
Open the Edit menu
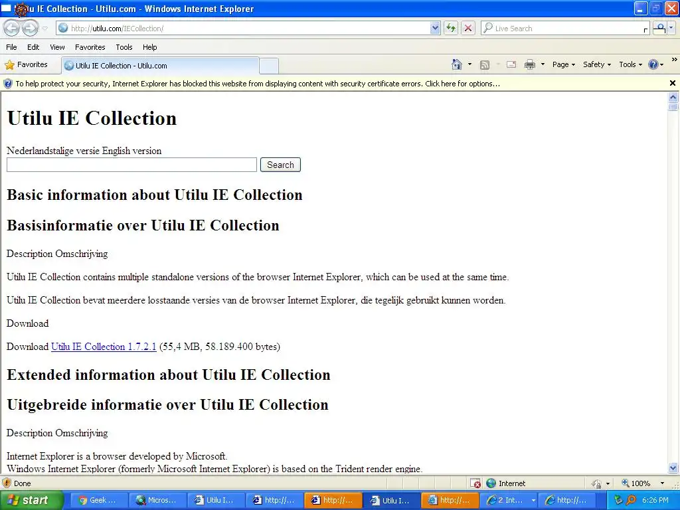pyautogui.click(x=33, y=47)
